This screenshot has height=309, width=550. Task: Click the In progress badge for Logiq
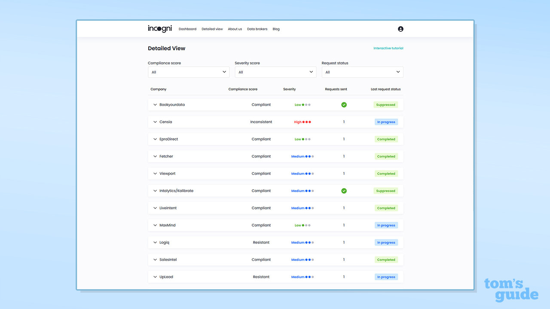(386, 242)
